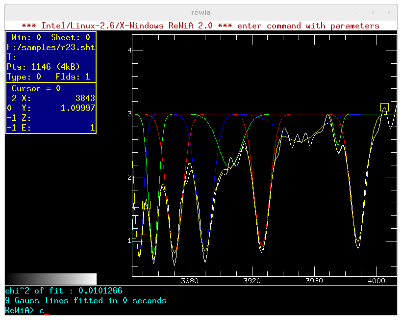This screenshot has height=320, width=402.
Task: Click the Cursor = 0 label
Action: pos(36,88)
